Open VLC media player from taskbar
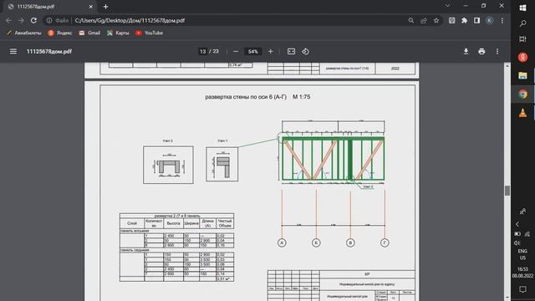The height and width of the screenshot is (301, 535). (x=522, y=112)
